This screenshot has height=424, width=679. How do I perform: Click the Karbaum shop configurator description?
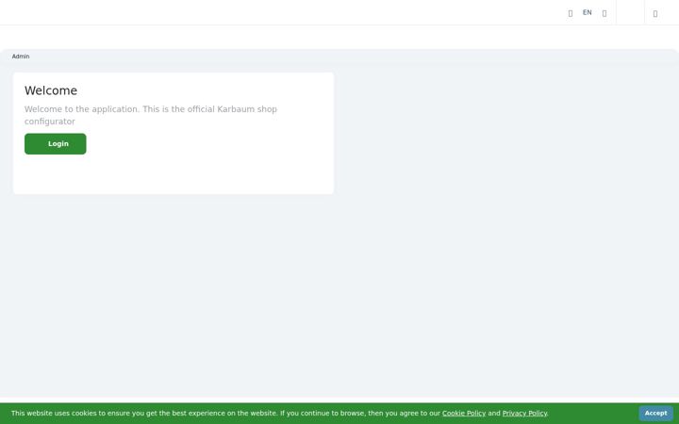coord(151,115)
